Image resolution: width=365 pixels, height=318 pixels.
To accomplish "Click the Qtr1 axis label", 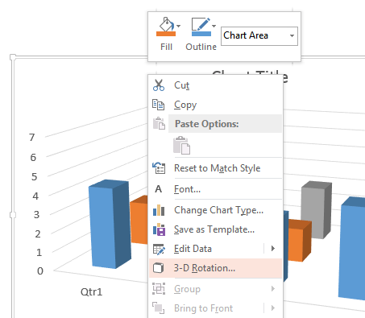I will (91, 291).
